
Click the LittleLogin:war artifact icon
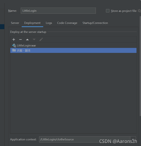pos(14,45)
